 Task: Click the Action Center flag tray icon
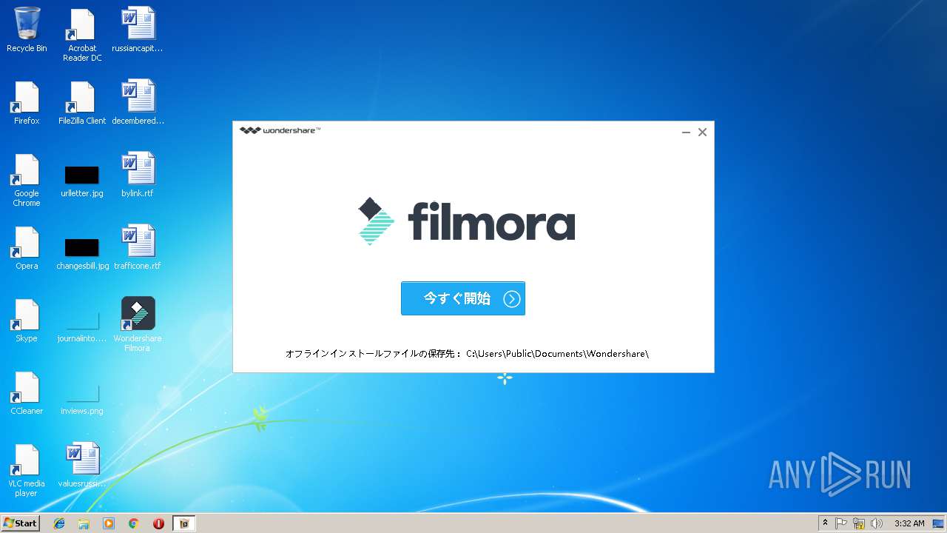(x=841, y=523)
